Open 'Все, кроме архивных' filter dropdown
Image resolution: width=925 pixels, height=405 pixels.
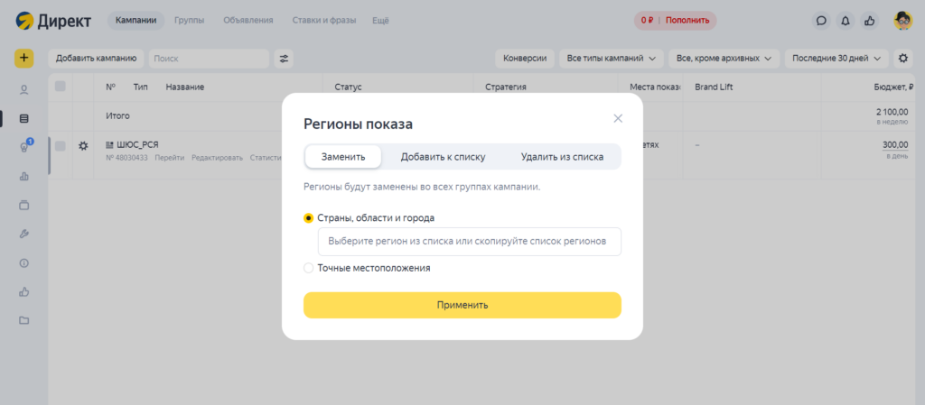click(x=724, y=59)
